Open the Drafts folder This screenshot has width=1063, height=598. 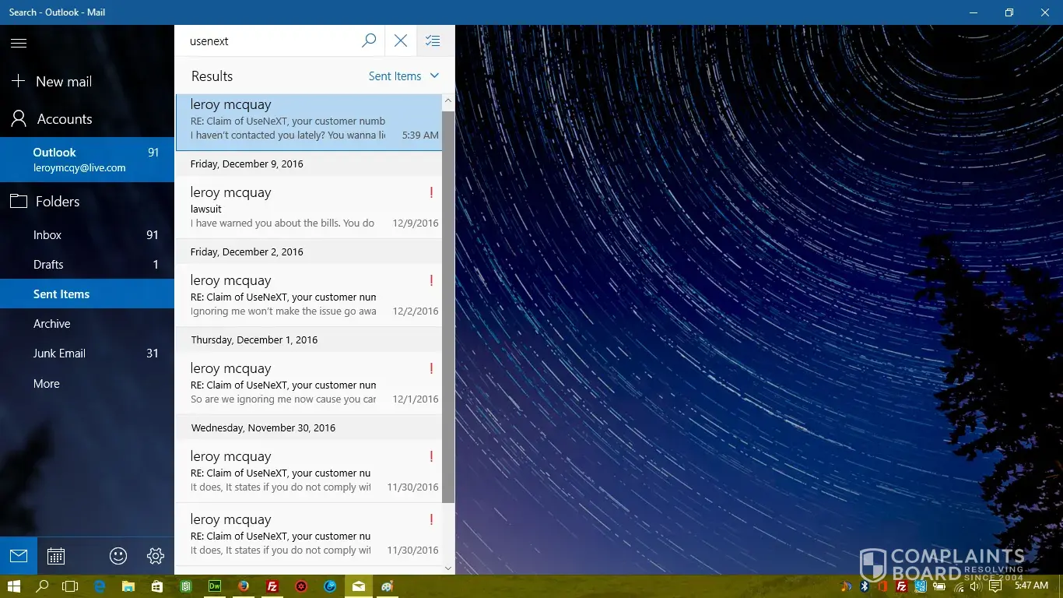(48, 265)
